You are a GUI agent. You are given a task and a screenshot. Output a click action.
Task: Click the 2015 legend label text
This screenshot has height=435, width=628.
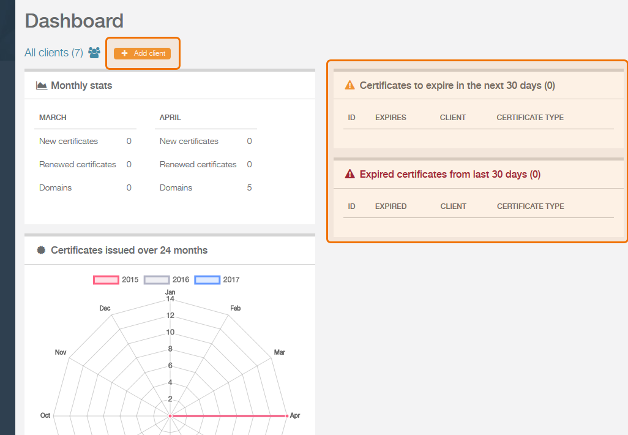pyautogui.click(x=130, y=280)
